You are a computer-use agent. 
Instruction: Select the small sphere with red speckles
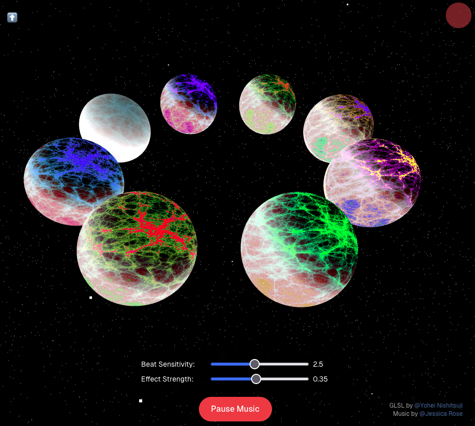pyautogui.click(x=267, y=104)
